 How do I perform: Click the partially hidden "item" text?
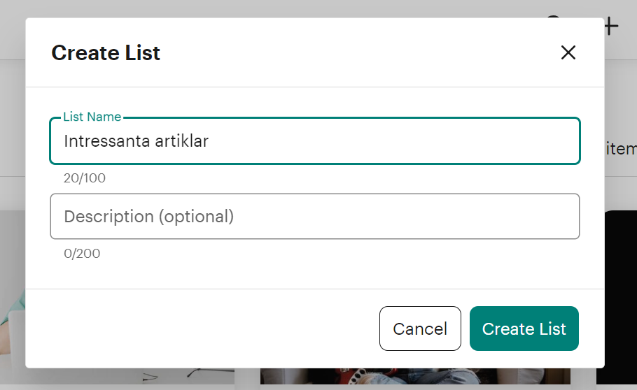[621, 149]
